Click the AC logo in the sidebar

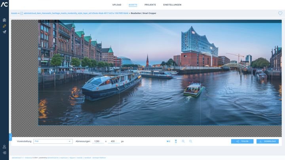point(4,4)
